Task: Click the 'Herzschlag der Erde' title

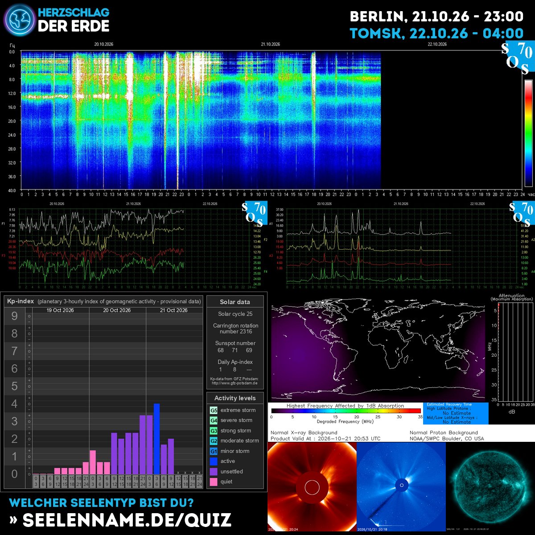Action: [x=74, y=20]
